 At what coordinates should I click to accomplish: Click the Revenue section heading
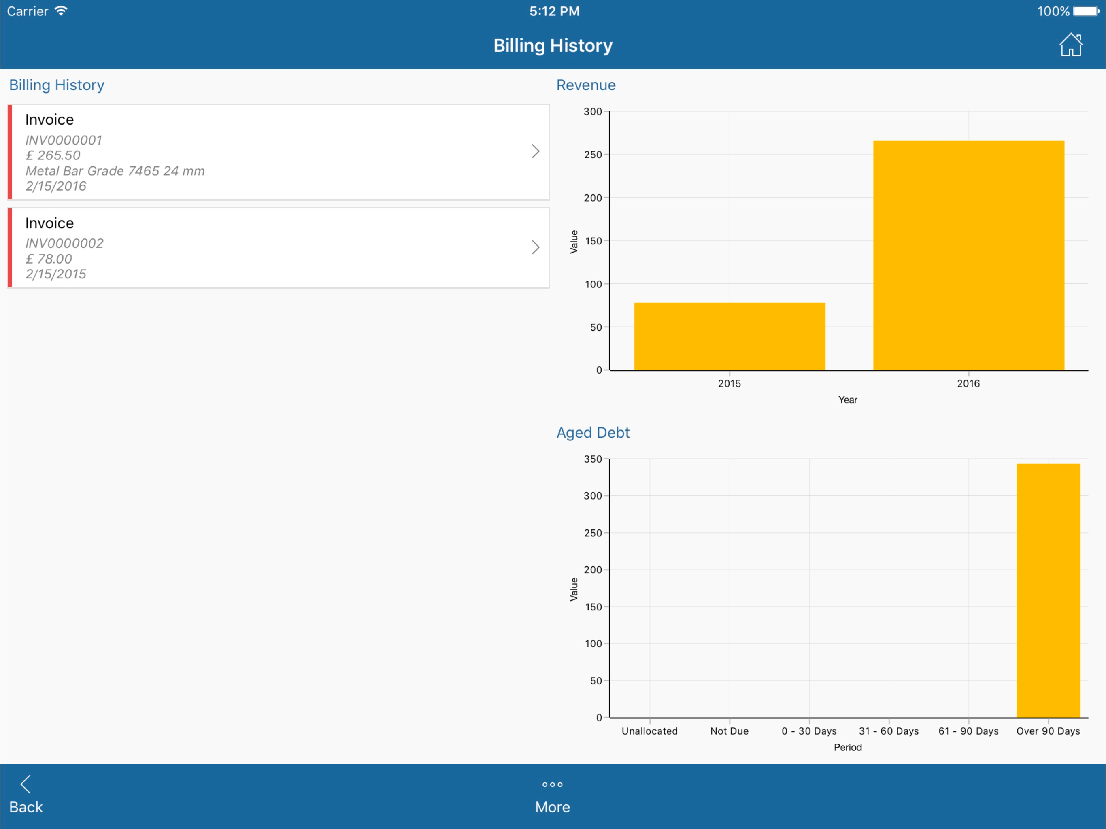click(x=586, y=85)
